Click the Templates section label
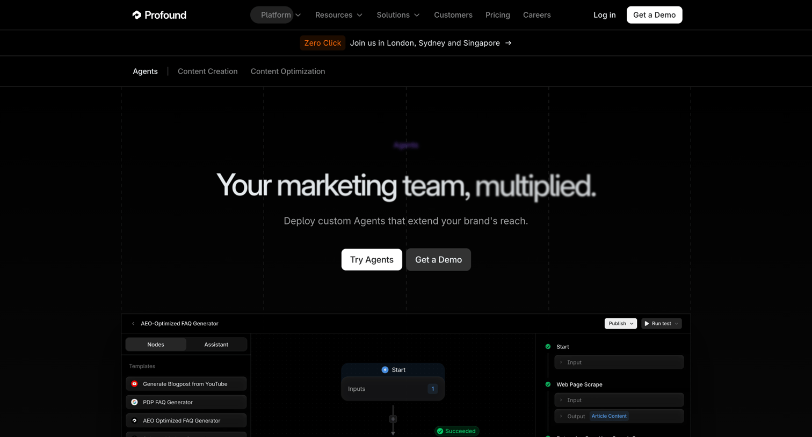 [x=142, y=366]
